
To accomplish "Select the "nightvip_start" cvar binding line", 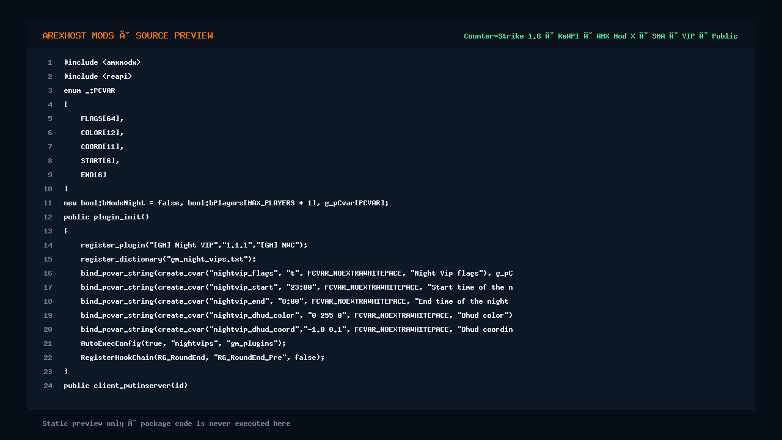I will click(297, 287).
